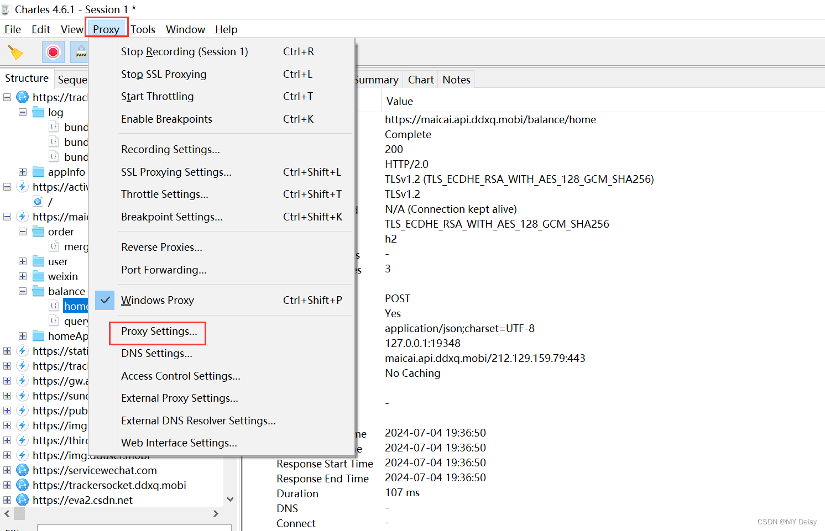Select the highlighted home tree entry

coord(76,306)
